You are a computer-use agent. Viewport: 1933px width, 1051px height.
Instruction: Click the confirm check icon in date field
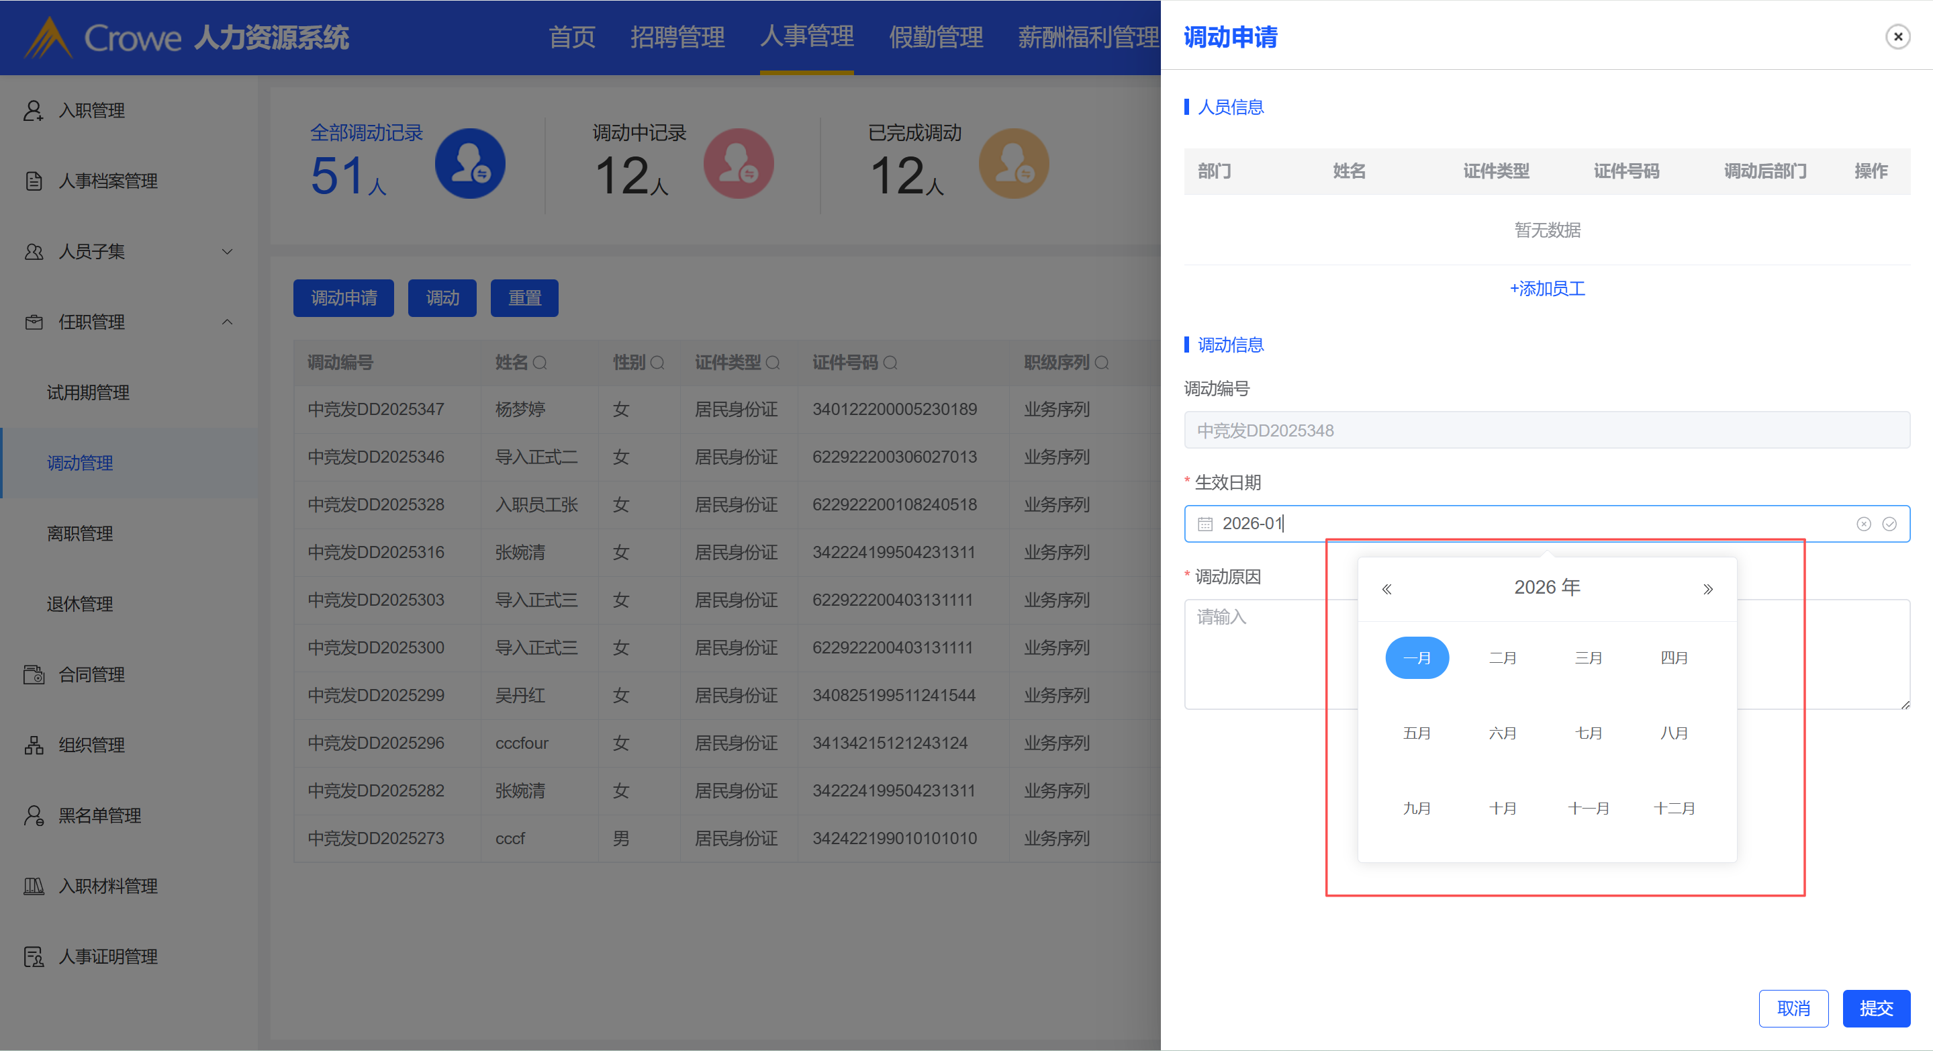(x=1889, y=524)
